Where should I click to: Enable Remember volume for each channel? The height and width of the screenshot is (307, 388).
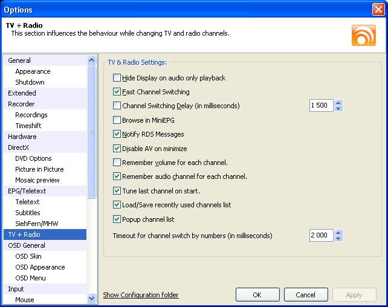pos(117,163)
